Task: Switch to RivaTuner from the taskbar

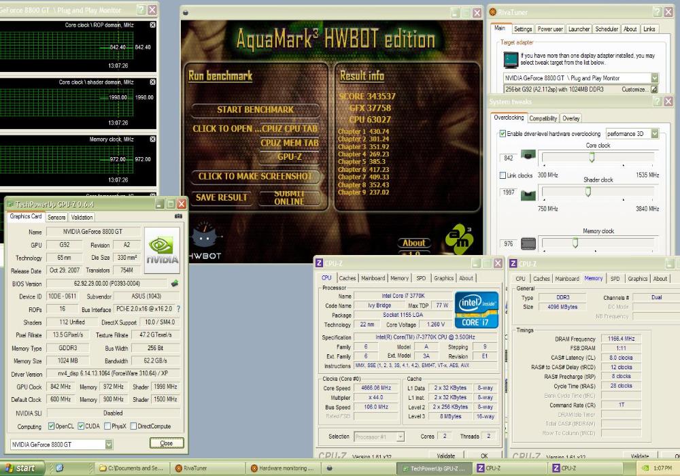Action: pos(207,469)
